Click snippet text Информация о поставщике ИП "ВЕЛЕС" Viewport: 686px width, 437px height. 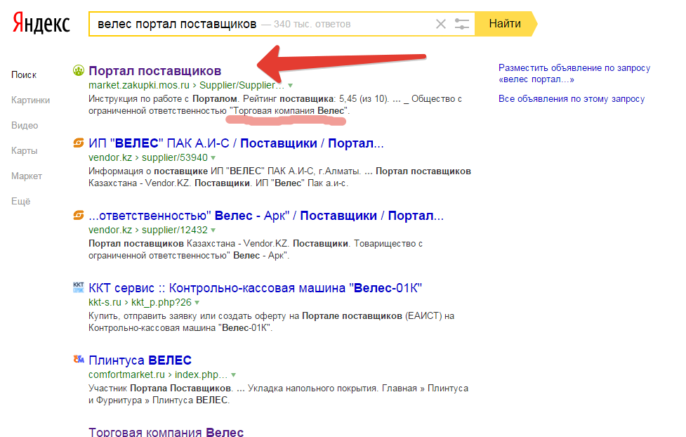click(279, 177)
